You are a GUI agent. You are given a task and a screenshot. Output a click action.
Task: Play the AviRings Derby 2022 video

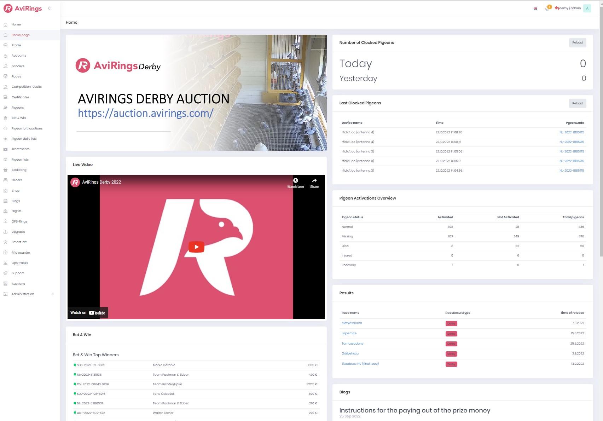[x=196, y=247]
